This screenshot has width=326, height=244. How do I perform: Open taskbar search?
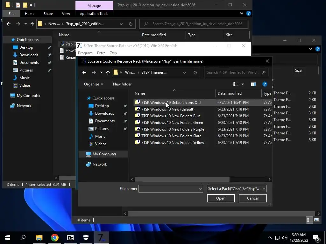(23, 238)
